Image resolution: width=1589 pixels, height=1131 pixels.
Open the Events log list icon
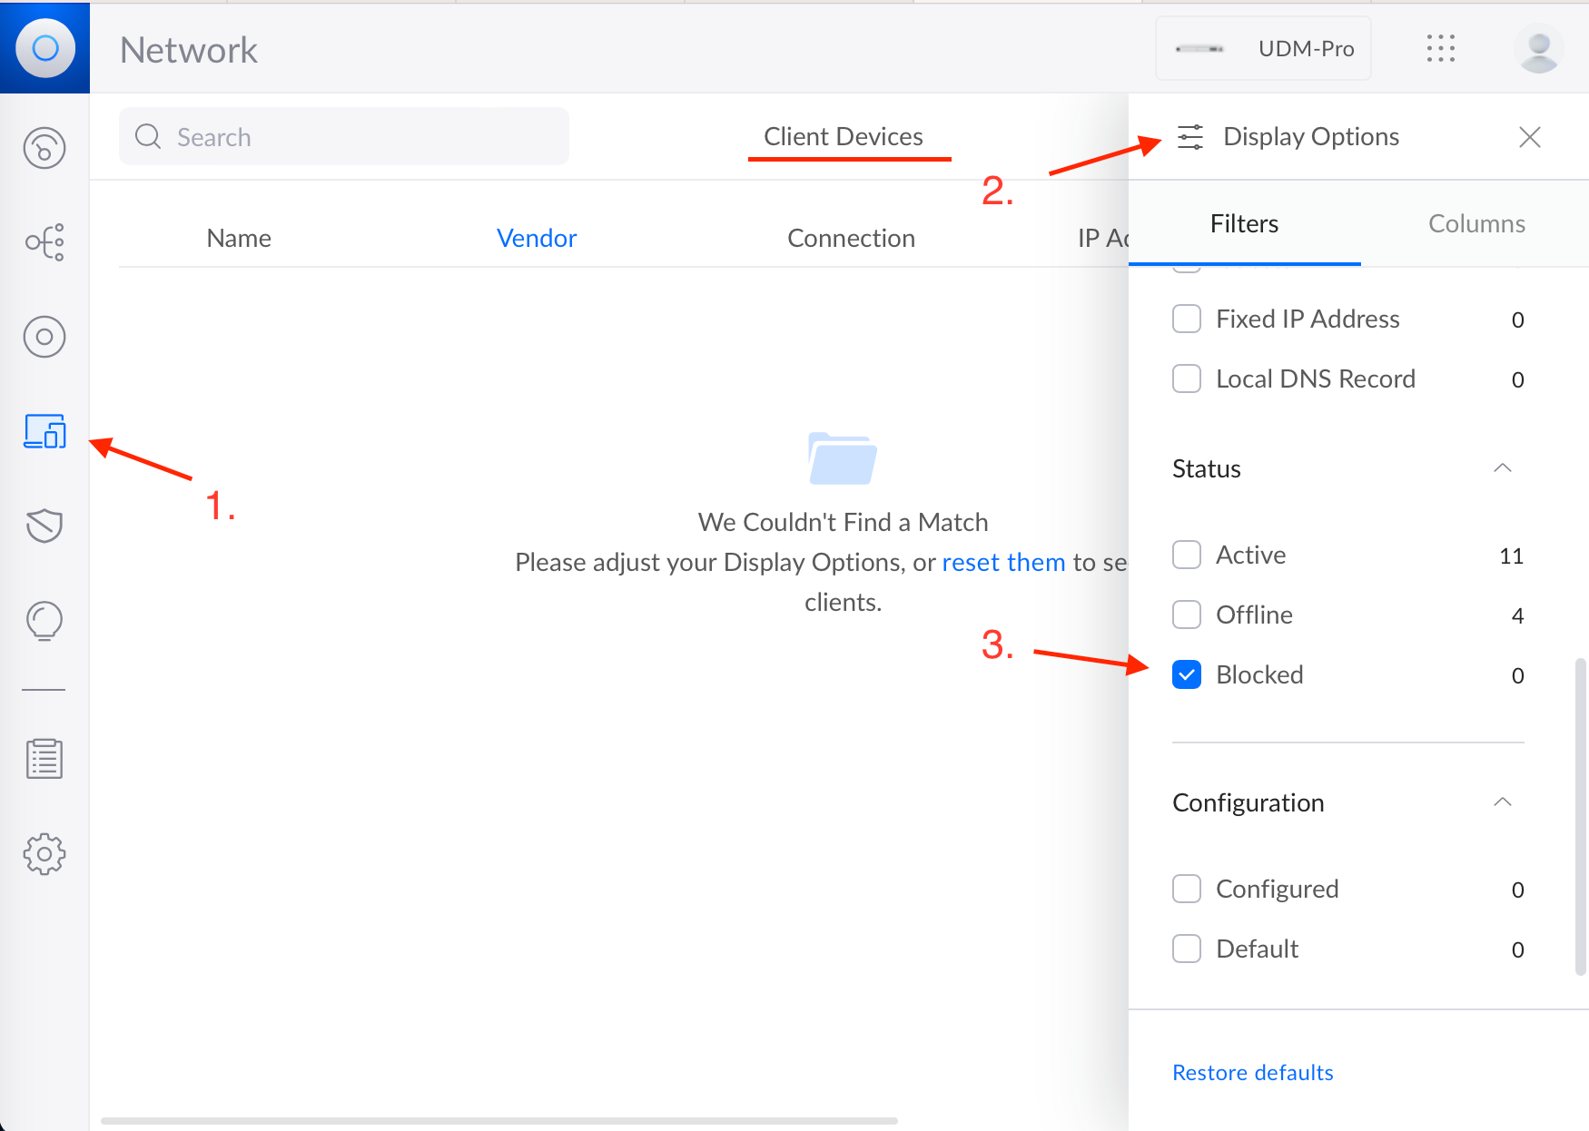pyautogui.click(x=44, y=759)
